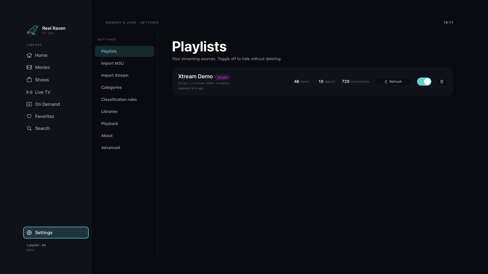Click the 'Monday 8 June · Settings' breadcrumb
Image resolution: width=488 pixels, height=274 pixels.
point(132,22)
